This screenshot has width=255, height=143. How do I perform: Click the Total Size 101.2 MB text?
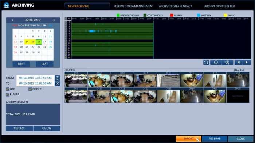coord(20,114)
